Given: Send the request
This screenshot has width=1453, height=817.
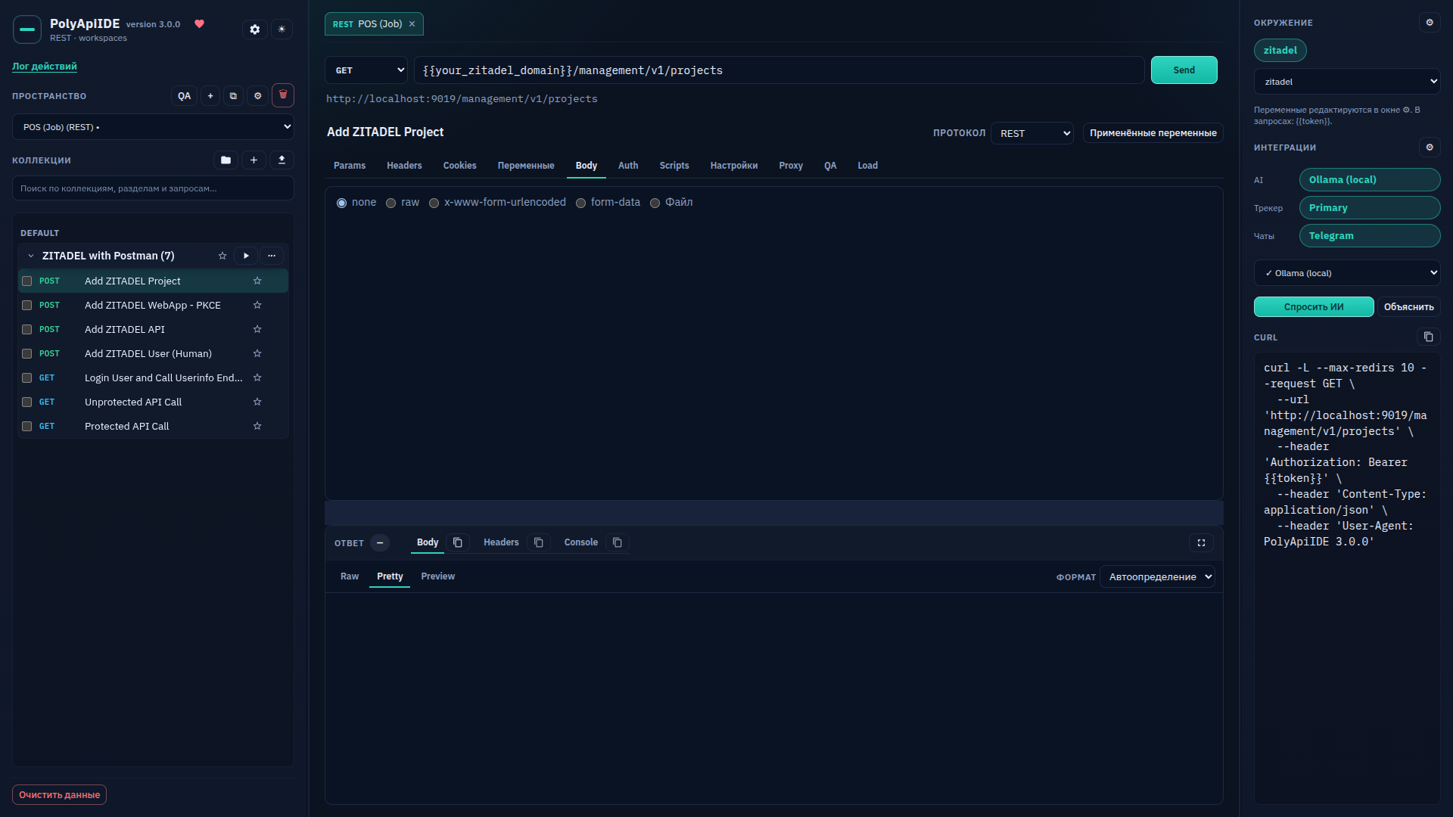Looking at the screenshot, I should pos(1184,70).
